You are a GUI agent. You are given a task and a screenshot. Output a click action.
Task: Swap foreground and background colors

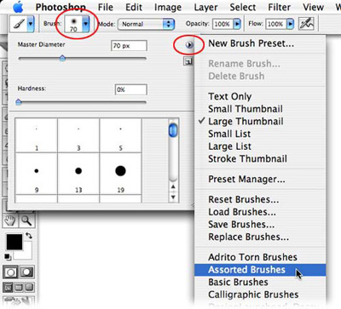click(29, 235)
